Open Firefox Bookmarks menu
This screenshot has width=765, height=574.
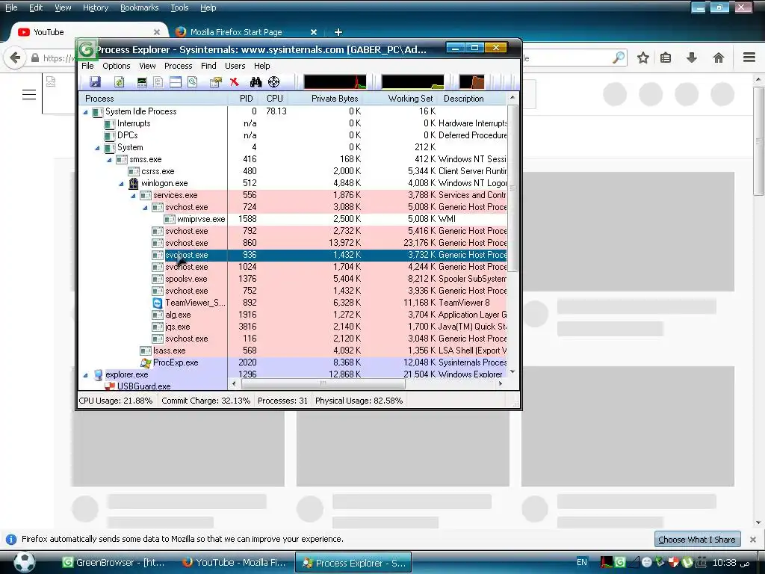139,7
